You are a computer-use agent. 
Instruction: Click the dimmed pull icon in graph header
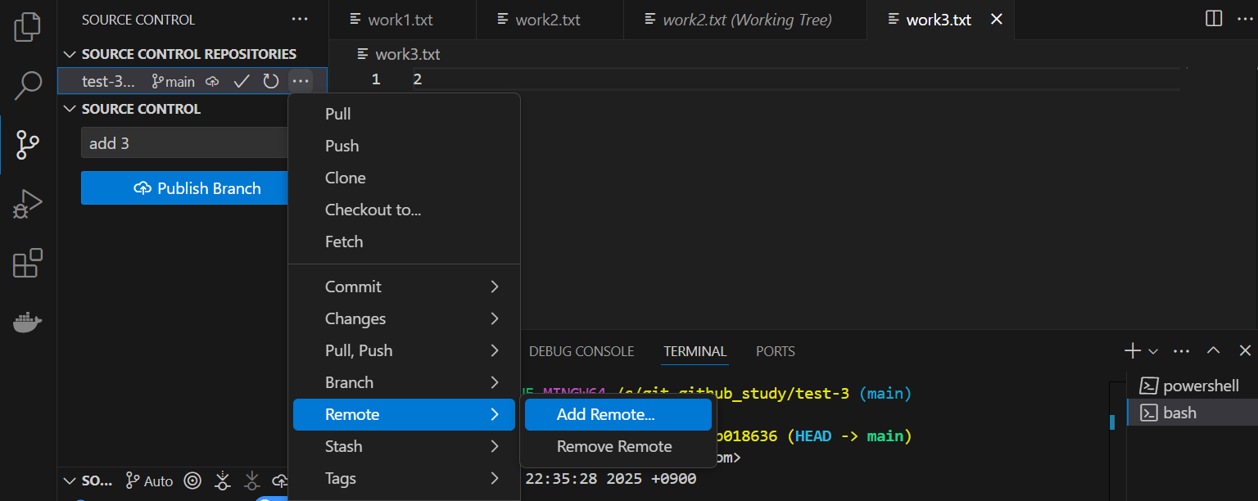click(251, 481)
